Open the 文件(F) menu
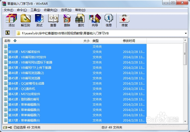The width and height of the screenshot is (190, 132). [8, 10]
